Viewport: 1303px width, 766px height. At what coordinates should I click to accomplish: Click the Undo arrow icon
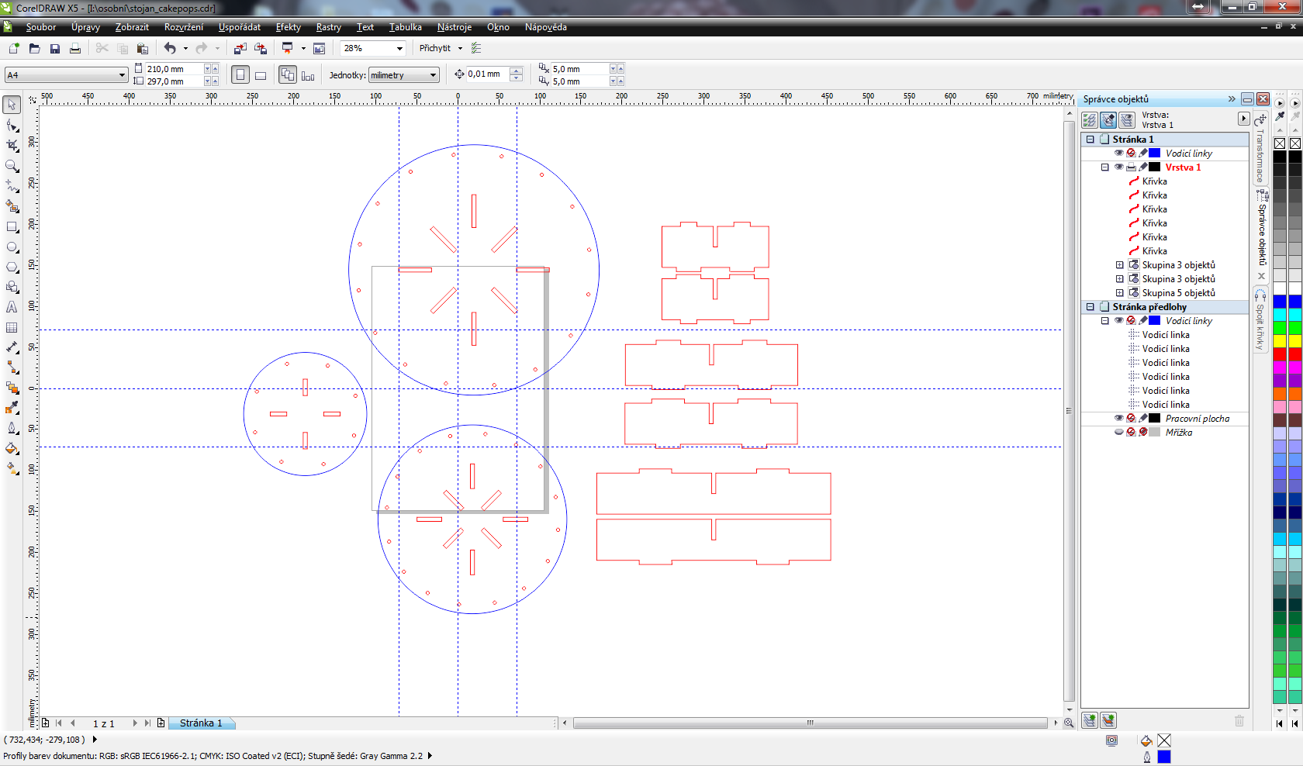click(170, 48)
